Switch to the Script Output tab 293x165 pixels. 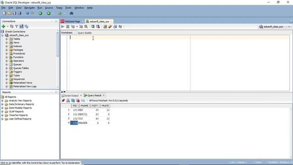point(71,96)
